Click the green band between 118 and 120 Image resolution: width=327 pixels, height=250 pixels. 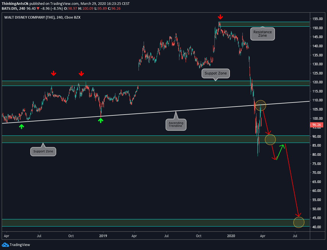point(156,83)
